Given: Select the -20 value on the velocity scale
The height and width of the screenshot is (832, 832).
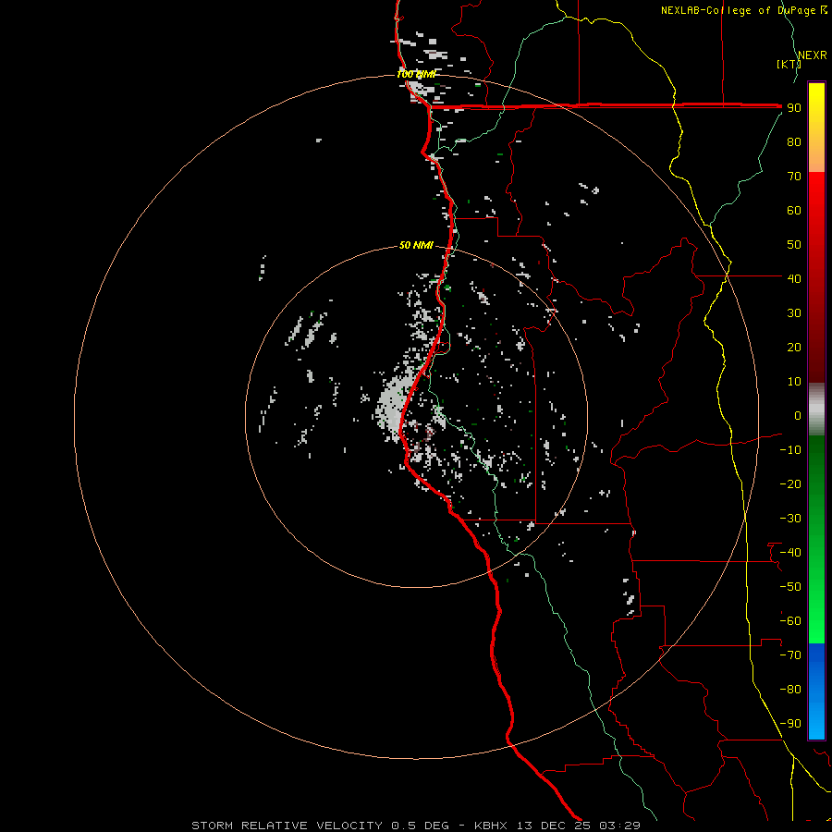Looking at the screenshot, I should (790, 484).
